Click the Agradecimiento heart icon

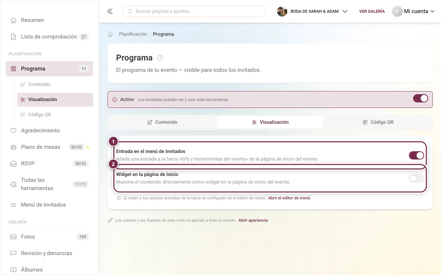click(x=13, y=130)
